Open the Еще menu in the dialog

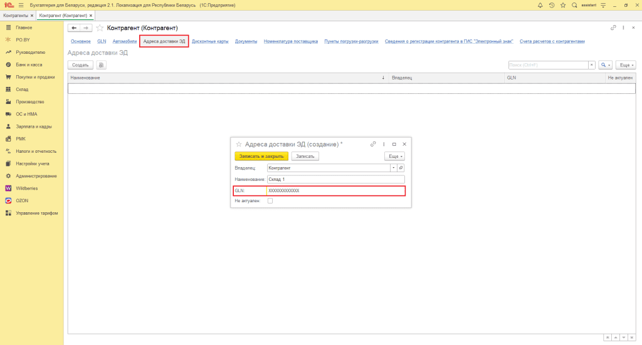pyautogui.click(x=394, y=156)
